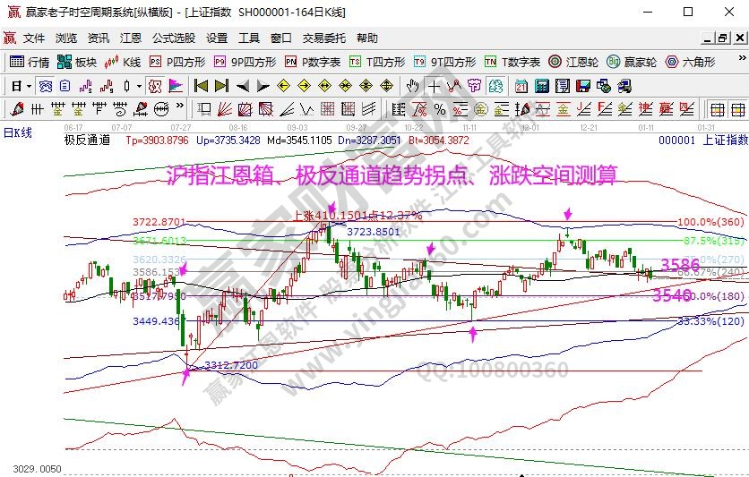Switch to the K线 candlestick chart
Viewport: 749px width, 477px height.
pyautogui.click(x=123, y=62)
